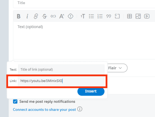Insert a table into the post
The width and height of the screenshot is (155, 117).
129,16
